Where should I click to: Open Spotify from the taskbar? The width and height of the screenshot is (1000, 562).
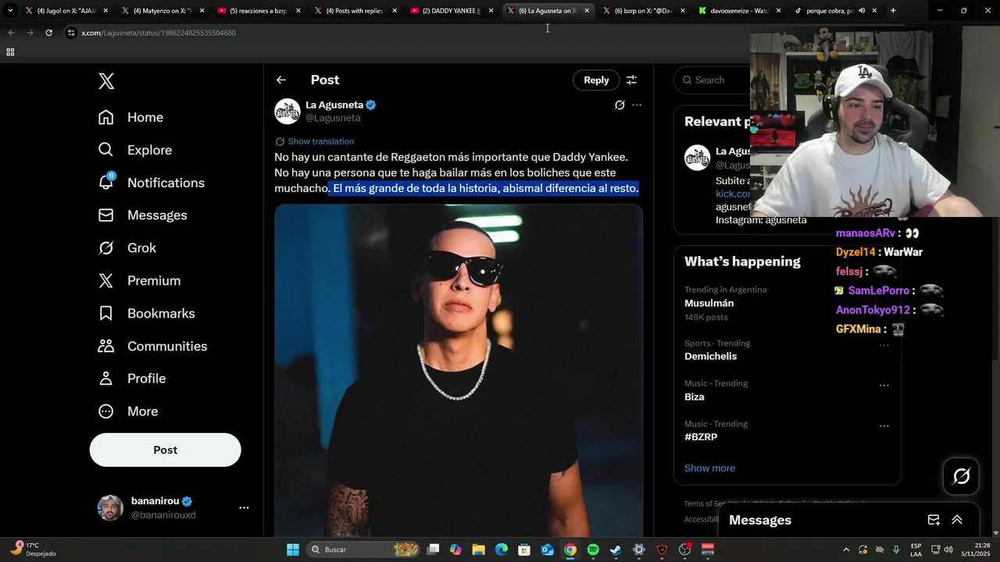coord(593,550)
